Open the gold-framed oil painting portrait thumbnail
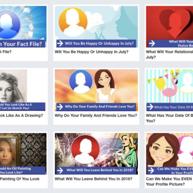The width and height of the screenshot is (193, 193). [8, 150]
